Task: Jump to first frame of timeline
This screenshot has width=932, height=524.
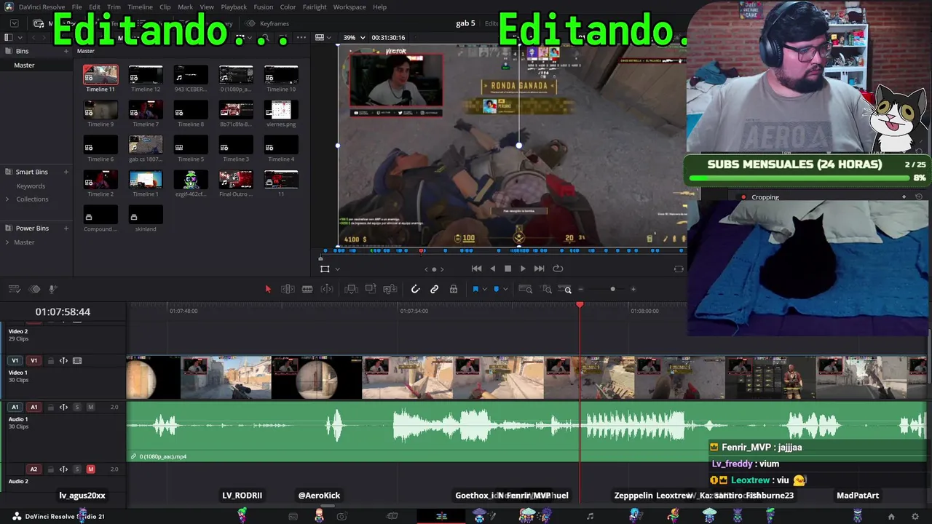Action: 476,269
